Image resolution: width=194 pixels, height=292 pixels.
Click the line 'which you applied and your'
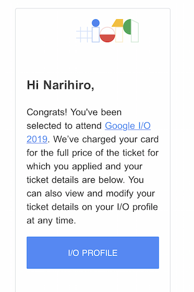click(x=85, y=166)
